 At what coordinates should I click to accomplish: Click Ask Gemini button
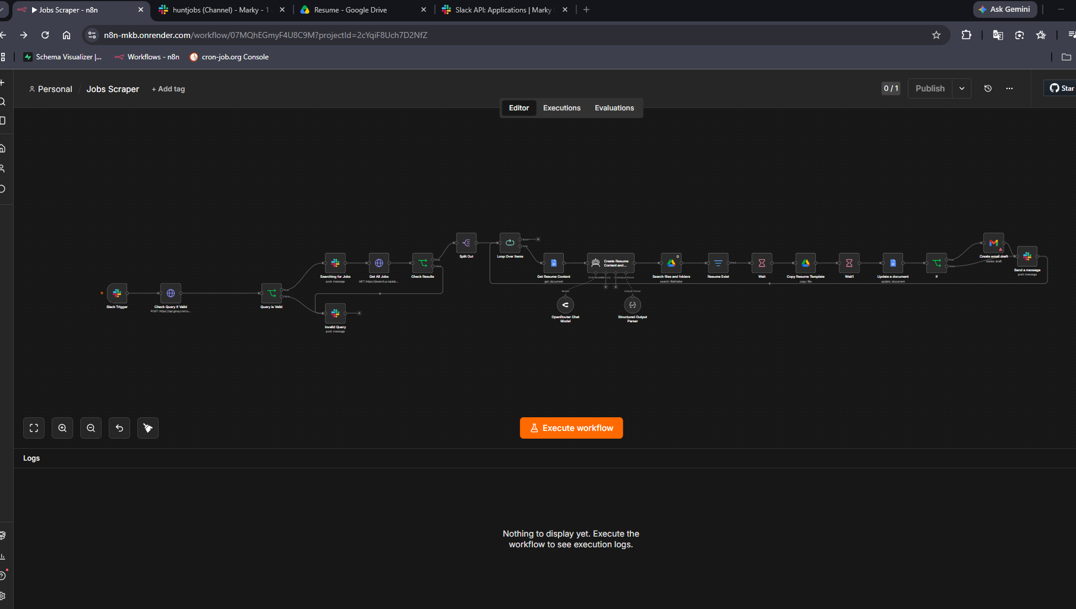coord(1005,9)
